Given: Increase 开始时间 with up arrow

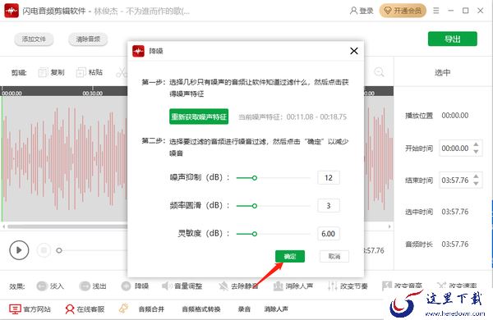Looking at the screenshot, I should 476,144.
